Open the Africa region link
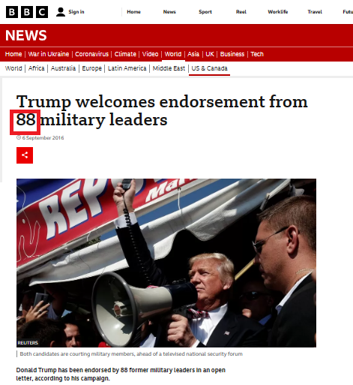This screenshot has height=385, width=353. tap(36, 68)
